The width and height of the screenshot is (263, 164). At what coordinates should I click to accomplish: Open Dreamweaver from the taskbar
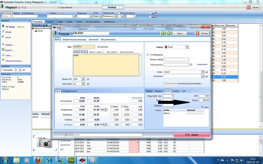pos(71,160)
